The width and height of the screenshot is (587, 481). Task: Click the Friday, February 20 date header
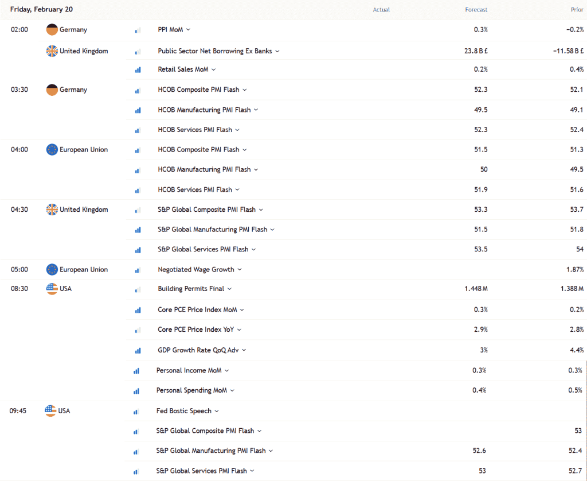(x=41, y=10)
